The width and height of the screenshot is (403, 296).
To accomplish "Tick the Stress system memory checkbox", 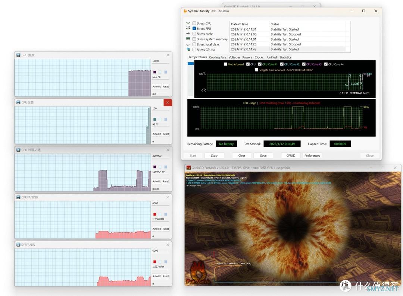I will point(194,39).
